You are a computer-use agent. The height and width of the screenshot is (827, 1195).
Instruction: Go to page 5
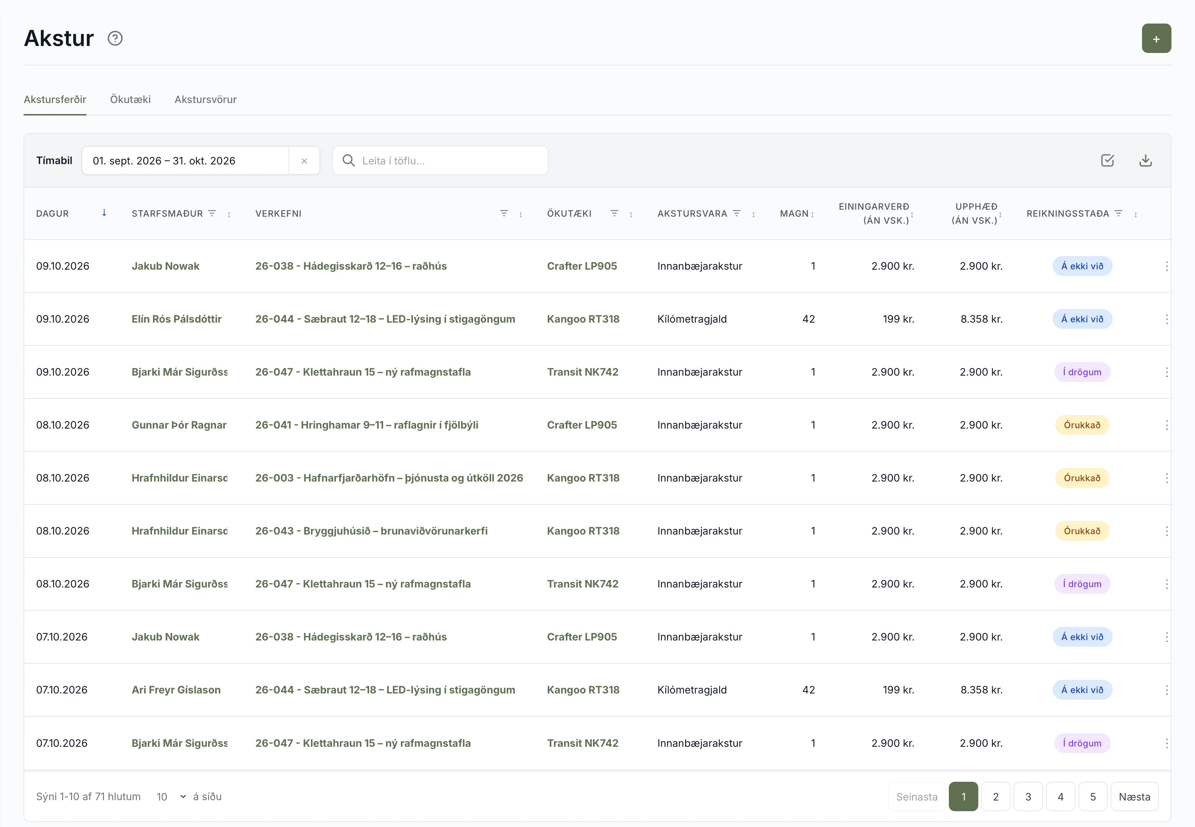(1092, 796)
